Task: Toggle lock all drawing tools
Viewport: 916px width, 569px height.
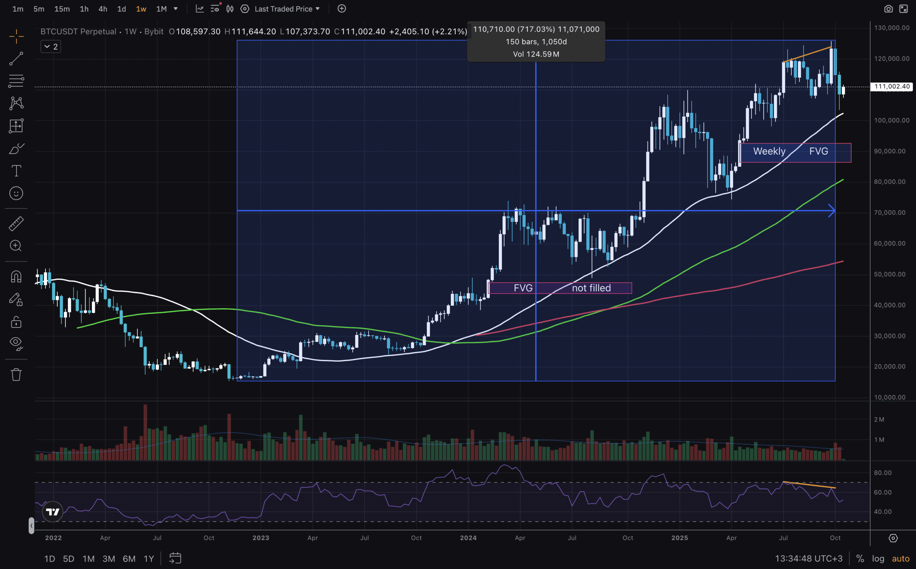Action: 16,322
